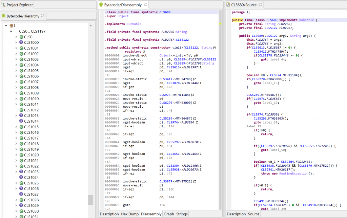Click the CLS1026 interface icon
The image size is (347, 218).
click(x=21, y=188)
